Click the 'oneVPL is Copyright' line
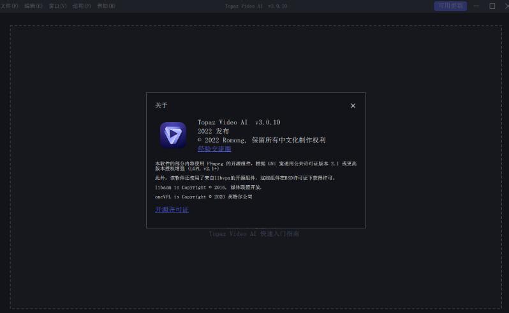The width and height of the screenshot is (509, 313). point(203,197)
